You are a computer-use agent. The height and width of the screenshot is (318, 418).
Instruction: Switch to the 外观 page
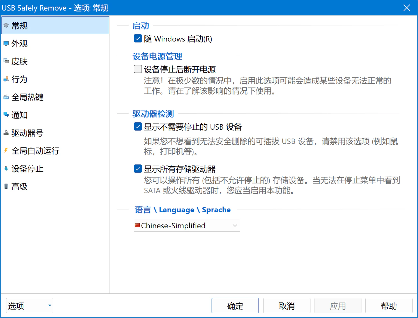coord(55,43)
